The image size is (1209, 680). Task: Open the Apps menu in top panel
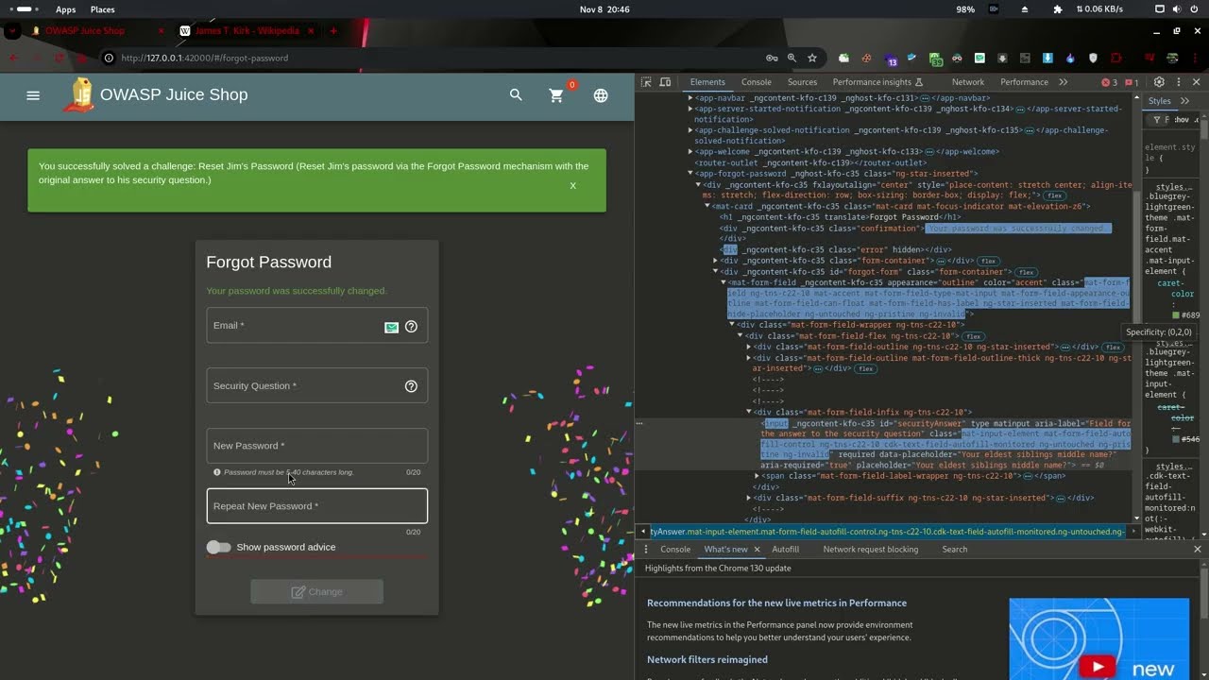click(65, 9)
